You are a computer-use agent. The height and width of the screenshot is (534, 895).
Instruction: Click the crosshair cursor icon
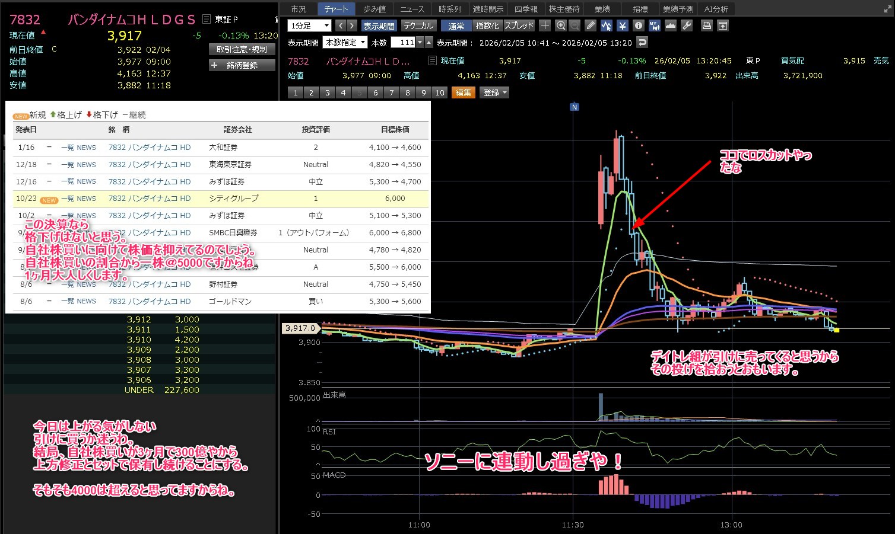[545, 25]
